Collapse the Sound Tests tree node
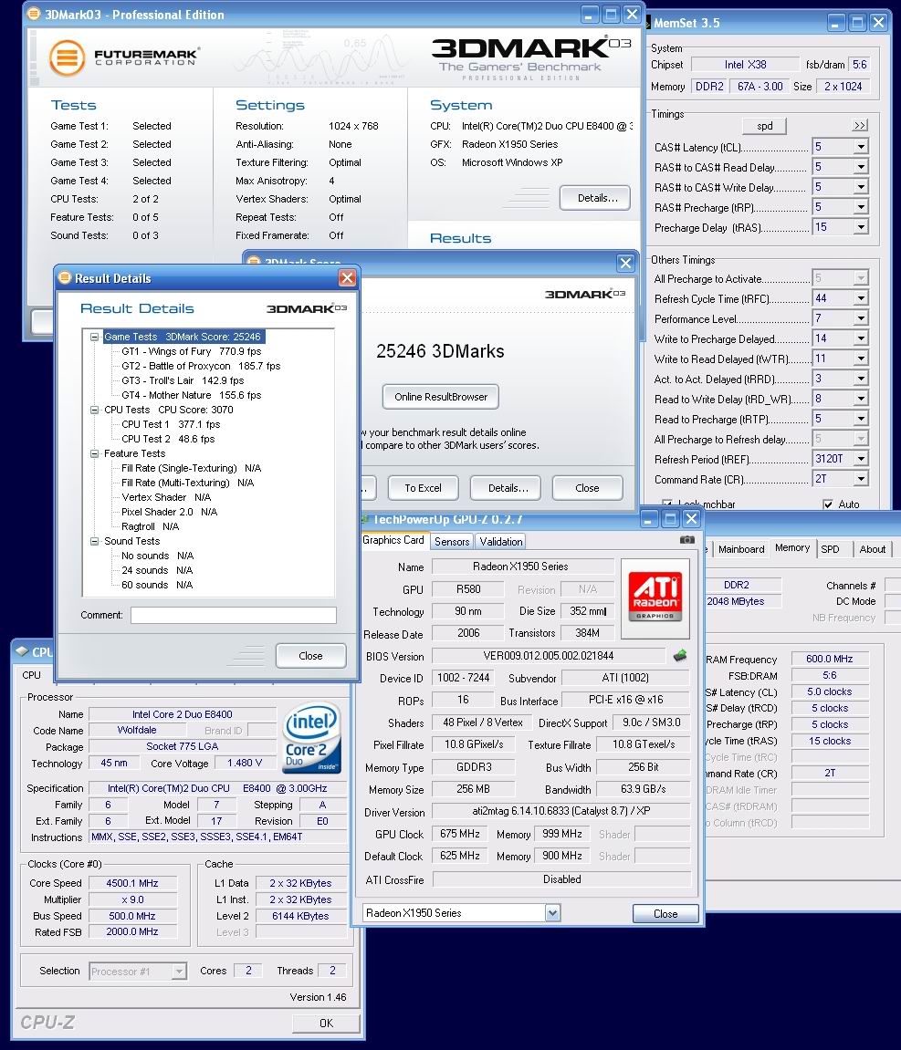 point(94,541)
